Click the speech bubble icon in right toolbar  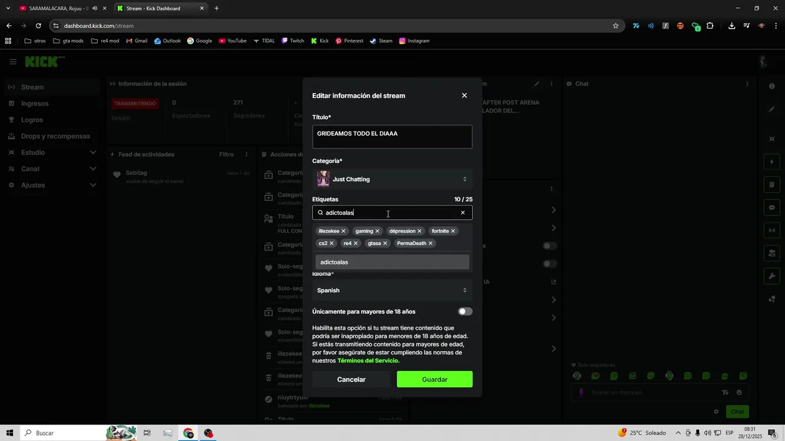[772, 208]
